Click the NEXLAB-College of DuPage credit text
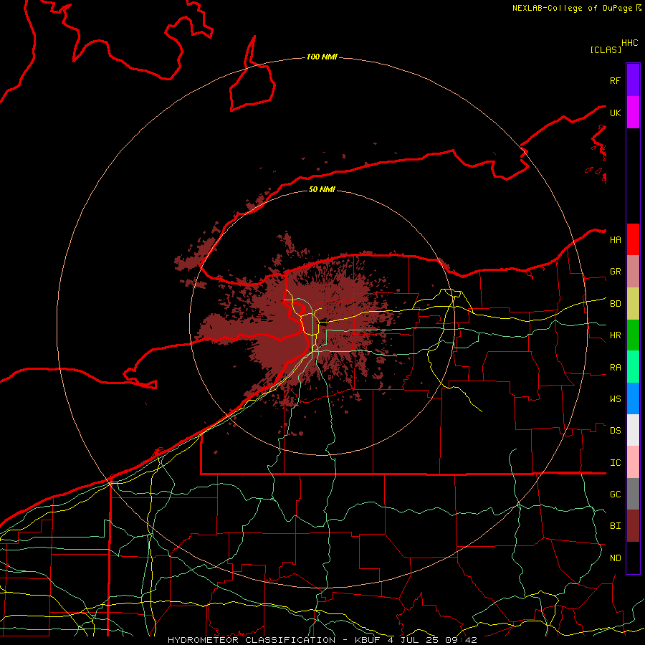The height and width of the screenshot is (645, 645). 572,8
